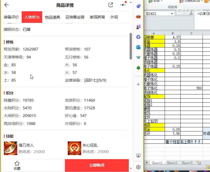Click the paper plane icon in sidebar
Screen dimensions: 210x172
pyautogui.click(x=138, y=58)
